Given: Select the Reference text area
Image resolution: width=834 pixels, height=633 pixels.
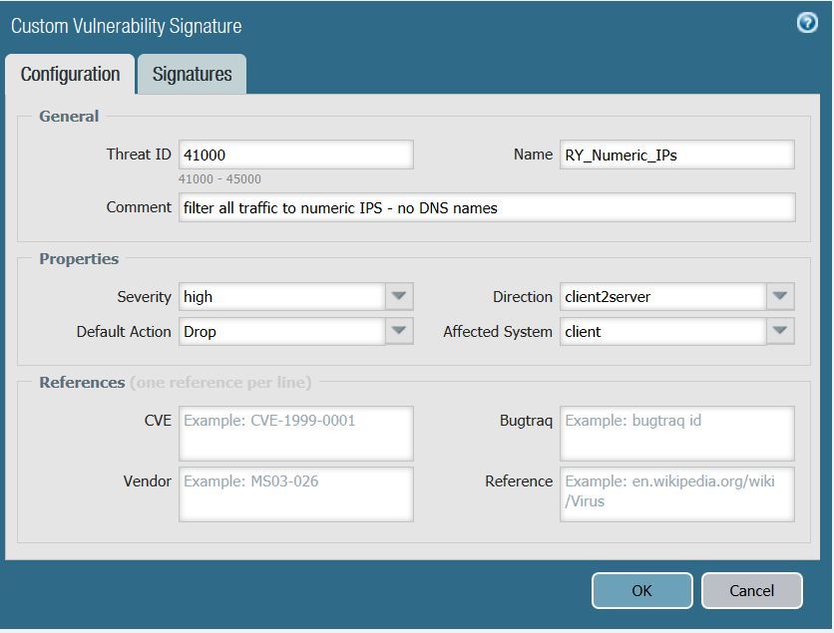Looking at the screenshot, I should pyautogui.click(x=676, y=493).
